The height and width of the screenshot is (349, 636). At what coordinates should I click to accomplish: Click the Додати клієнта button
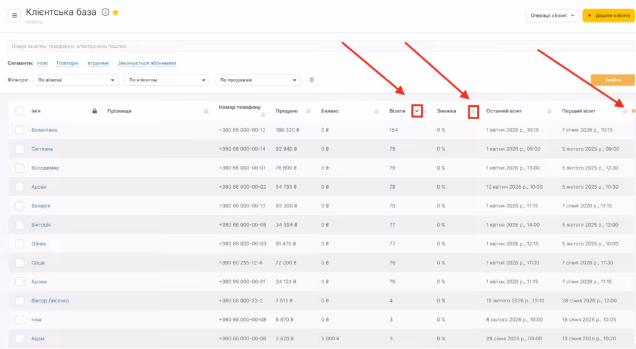pos(608,16)
